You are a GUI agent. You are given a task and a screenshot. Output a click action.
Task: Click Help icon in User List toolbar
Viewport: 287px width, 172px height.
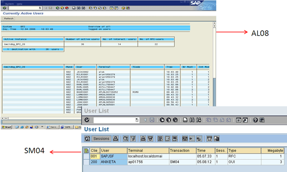(x=255, y=120)
